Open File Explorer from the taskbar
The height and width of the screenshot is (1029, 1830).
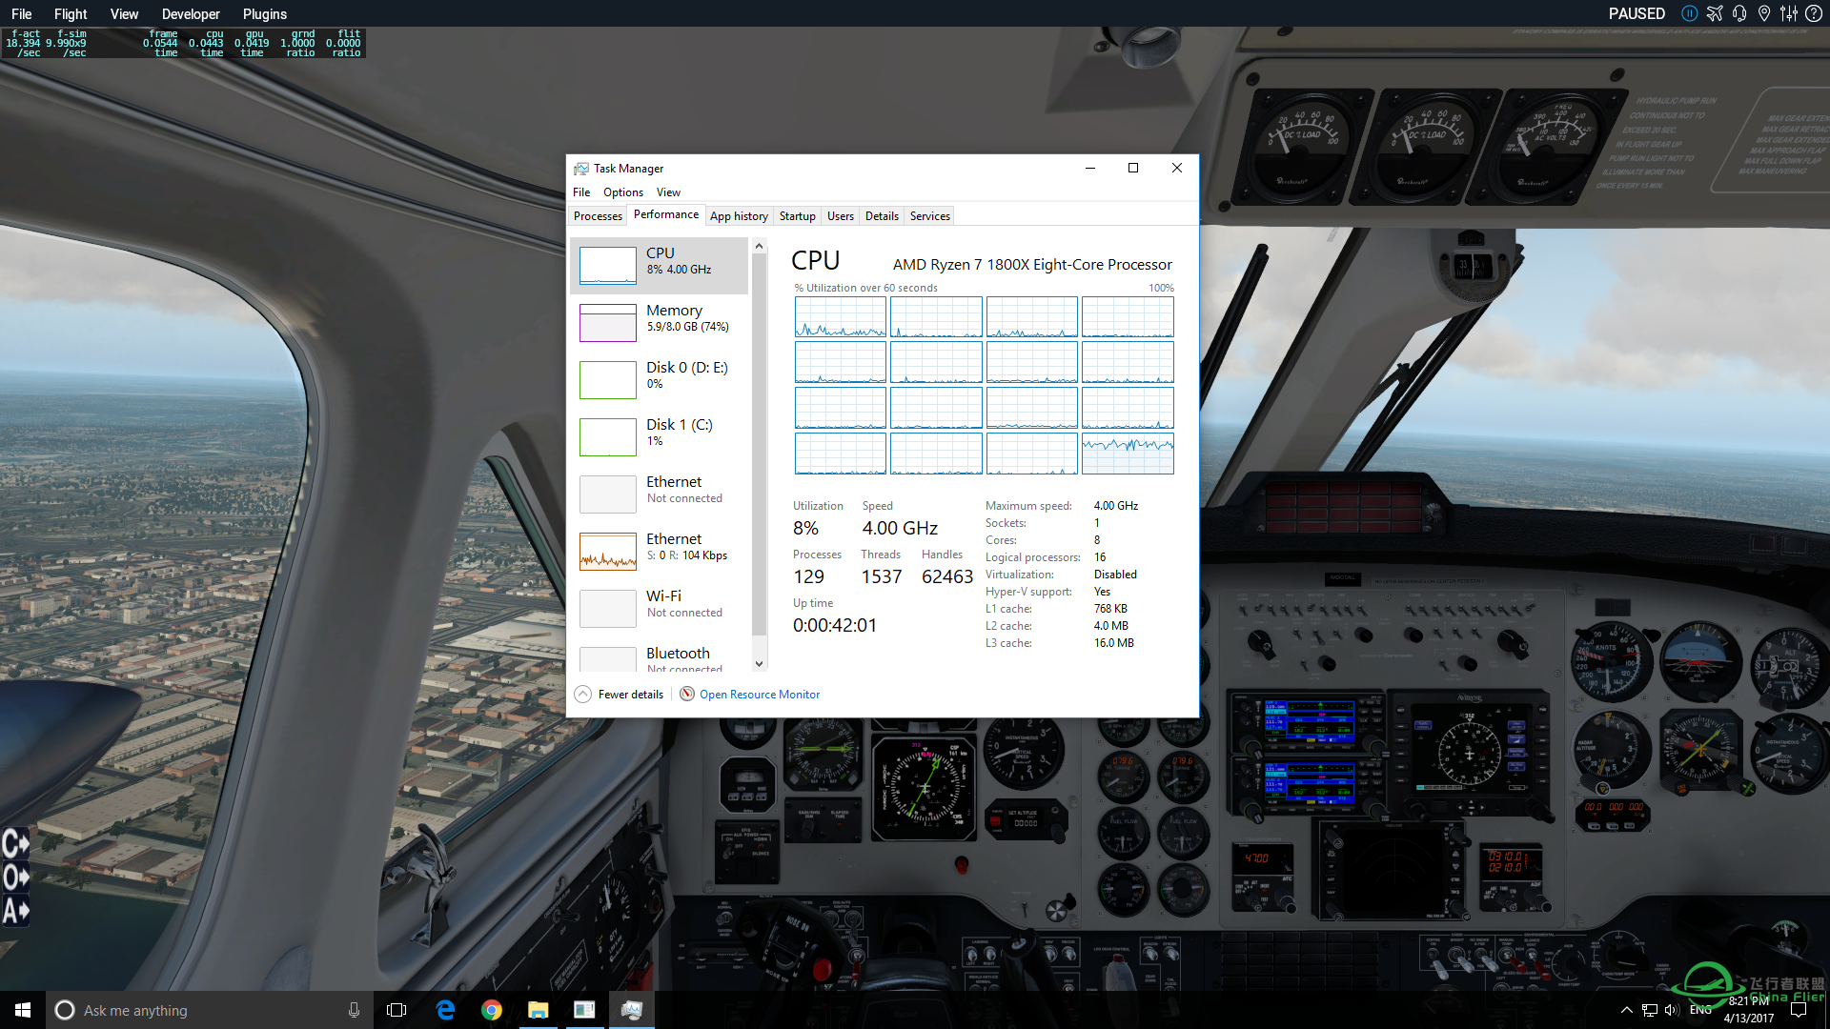[x=538, y=1010]
